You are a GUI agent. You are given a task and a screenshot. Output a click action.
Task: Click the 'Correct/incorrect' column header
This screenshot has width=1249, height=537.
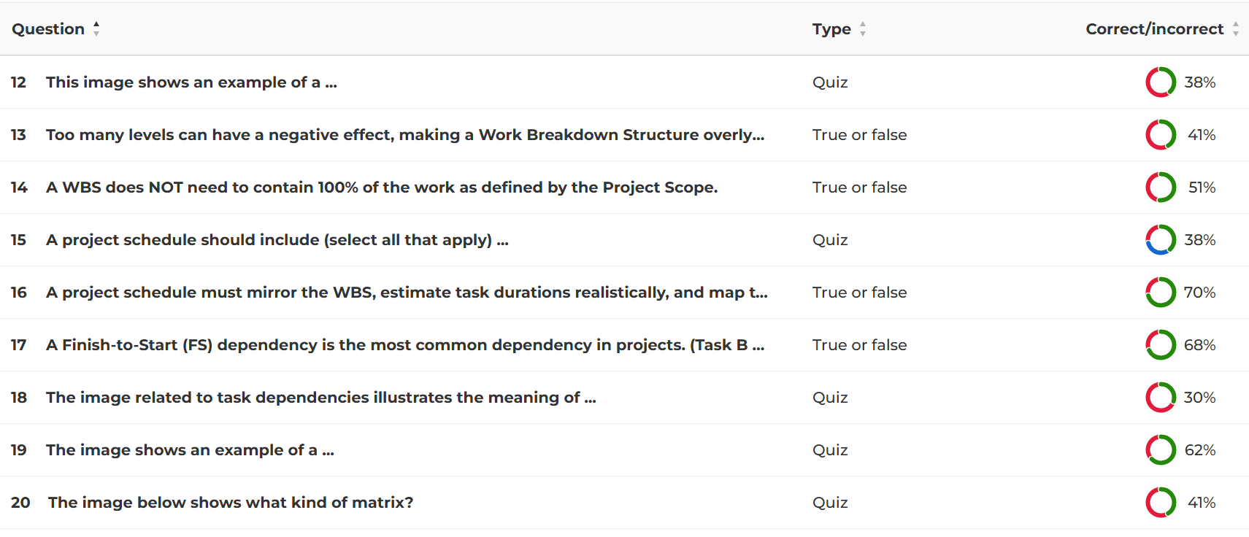(x=1154, y=29)
